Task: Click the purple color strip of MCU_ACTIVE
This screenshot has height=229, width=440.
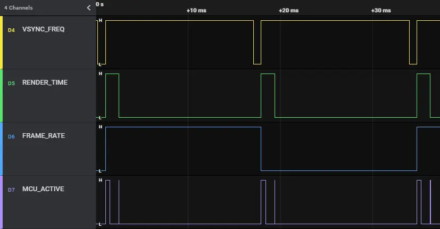Action: tap(2, 202)
